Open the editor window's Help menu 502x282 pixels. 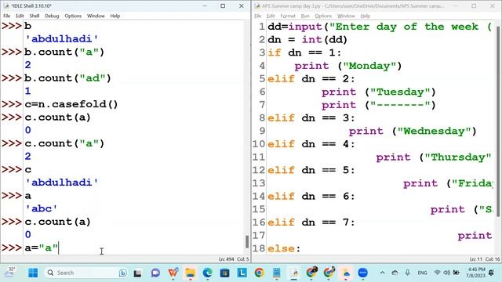(365, 16)
